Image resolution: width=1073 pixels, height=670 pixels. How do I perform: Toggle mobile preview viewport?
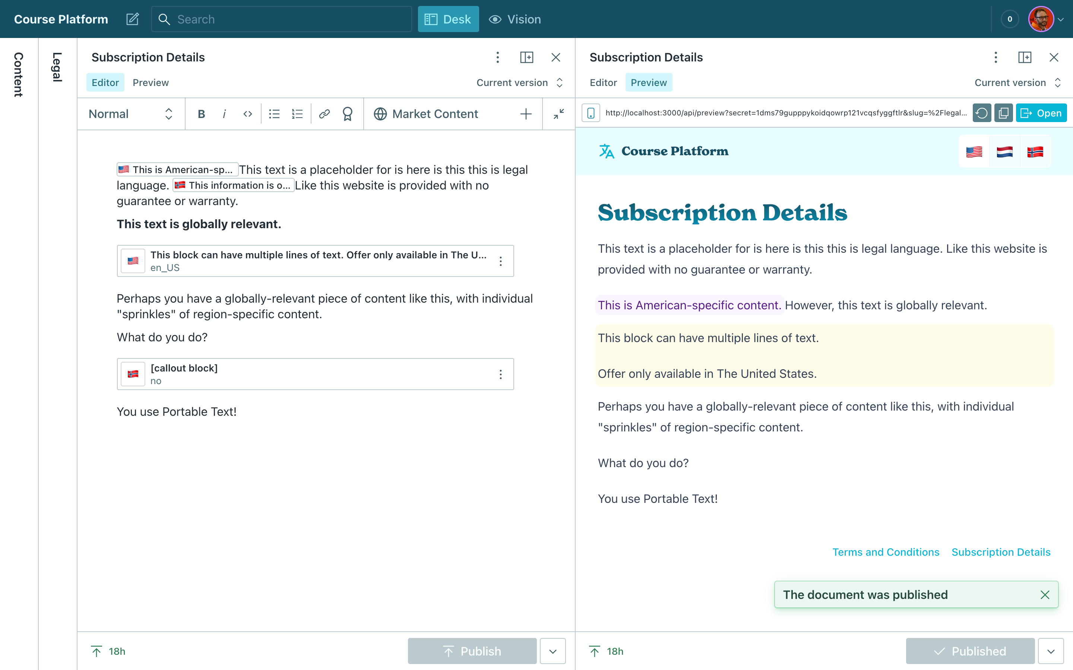pos(591,113)
